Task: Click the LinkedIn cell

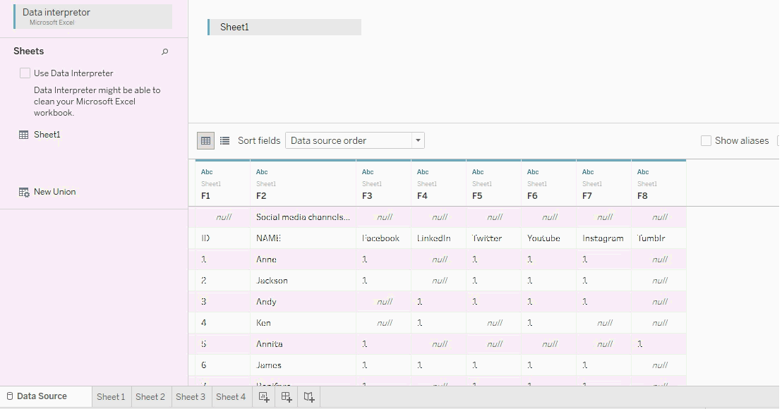Action: 438,238
